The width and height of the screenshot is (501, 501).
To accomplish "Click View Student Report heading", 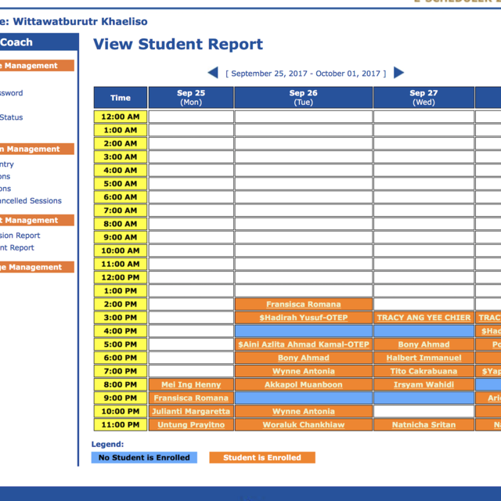I will point(178,44).
